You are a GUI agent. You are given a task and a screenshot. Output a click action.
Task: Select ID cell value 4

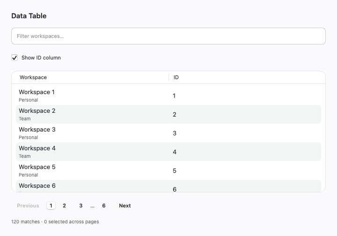175,152
